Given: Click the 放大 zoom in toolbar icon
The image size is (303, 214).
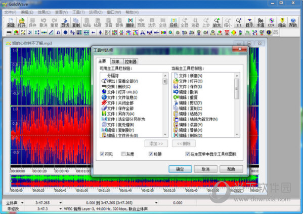Looking at the screenshot, I should pos(217,22).
